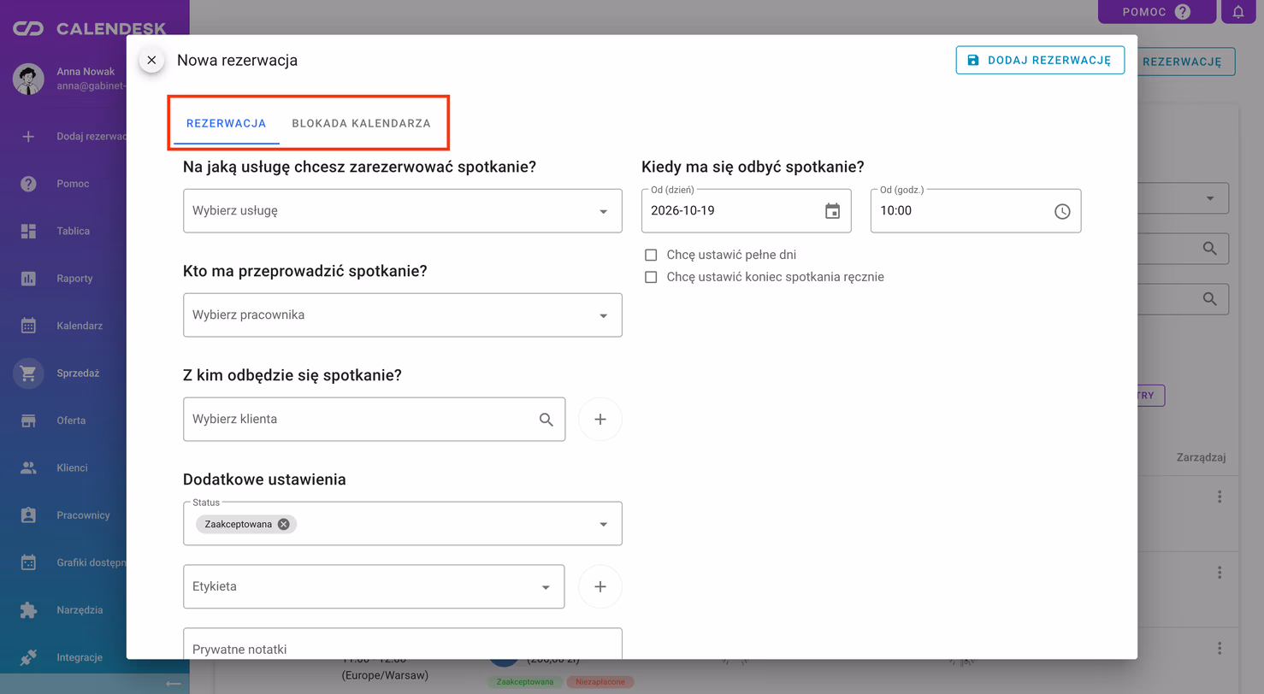1264x694 pixels.
Task: Click the Od (dzień) date field
Action: (747, 210)
